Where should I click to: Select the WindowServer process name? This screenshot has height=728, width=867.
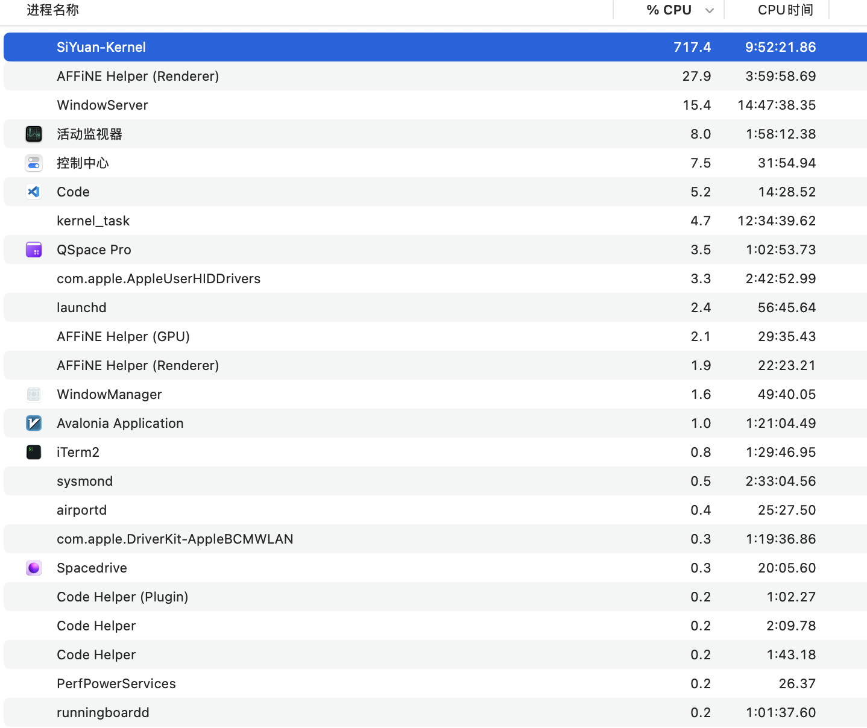(x=102, y=105)
